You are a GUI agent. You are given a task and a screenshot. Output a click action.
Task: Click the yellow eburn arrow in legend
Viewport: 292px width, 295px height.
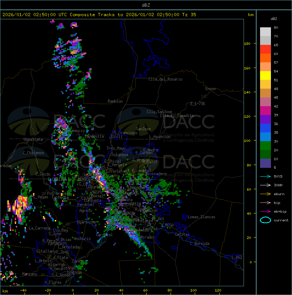(265, 194)
